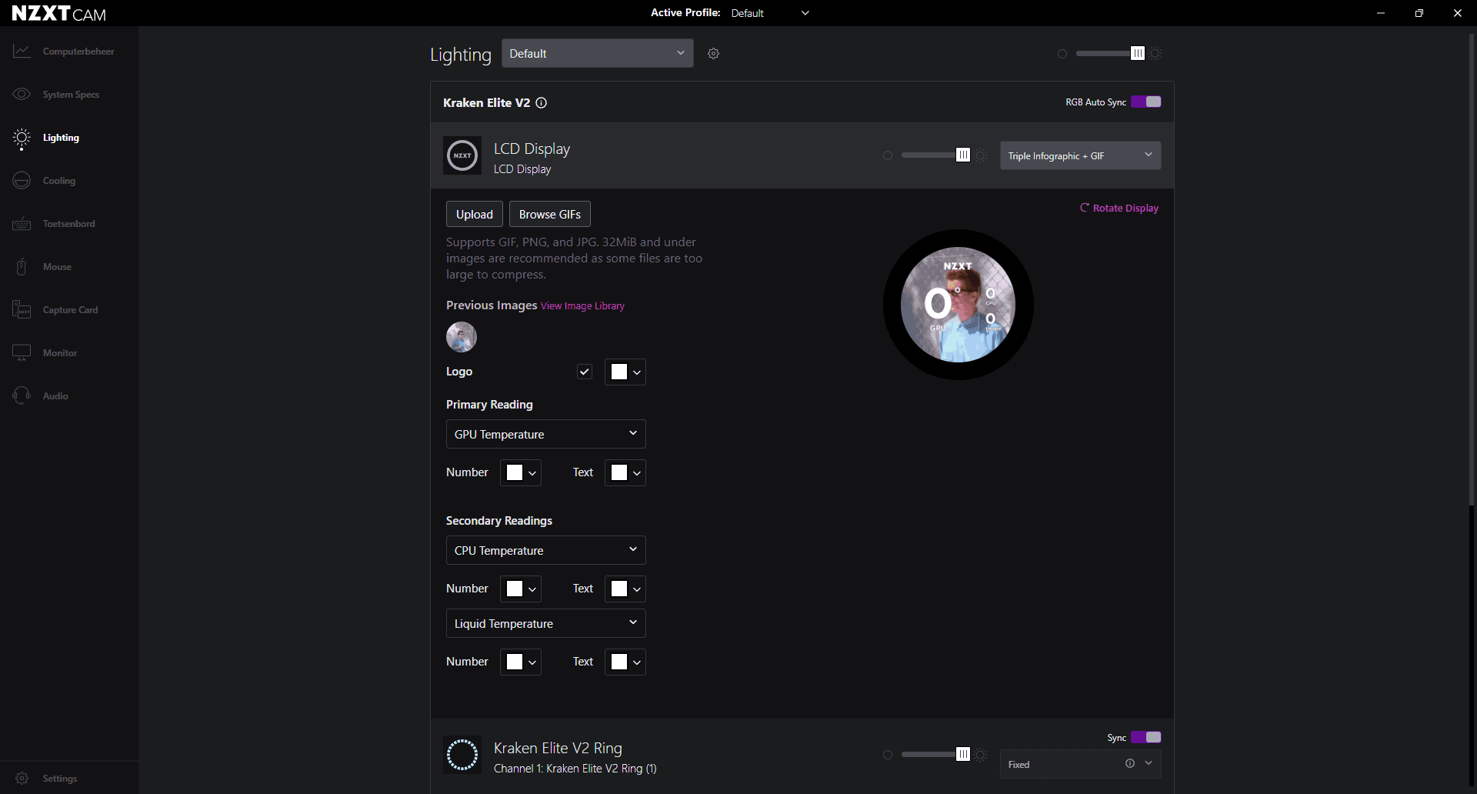This screenshot has height=794, width=1477.
Task: Go to Cooling section
Action: (x=59, y=181)
